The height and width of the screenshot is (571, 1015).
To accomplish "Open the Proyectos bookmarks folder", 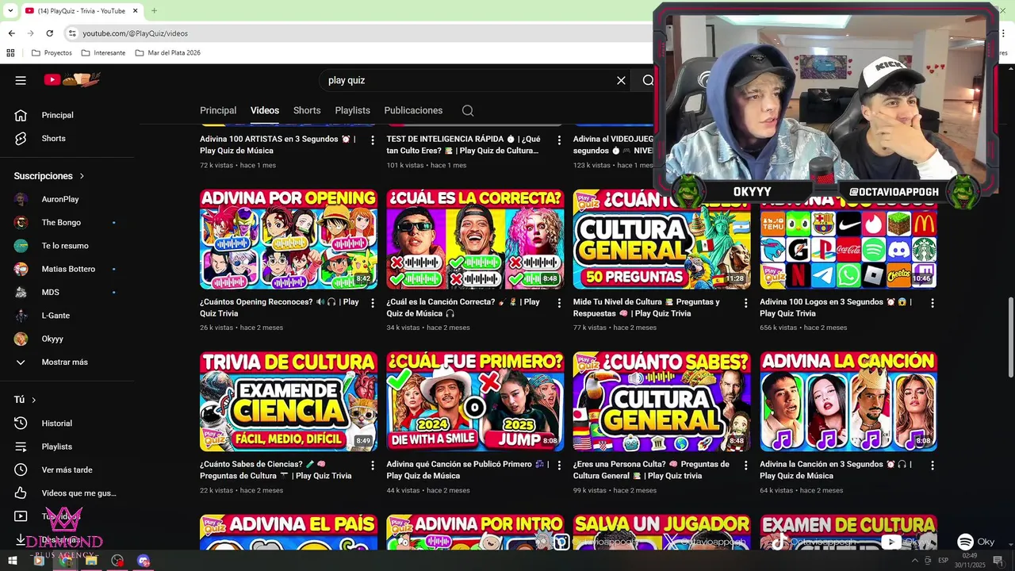I will click(52, 53).
